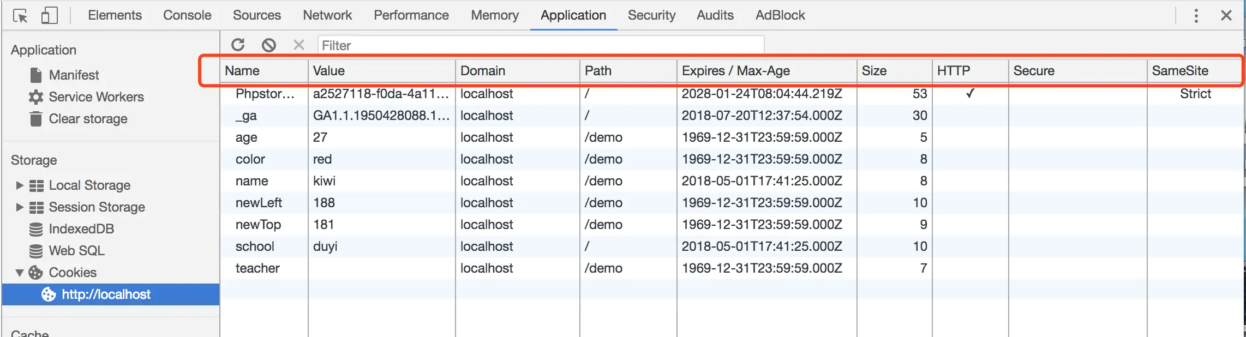Toggle the device toolbar icon
The width and height of the screenshot is (1246, 337).
(x=49, y=16)
